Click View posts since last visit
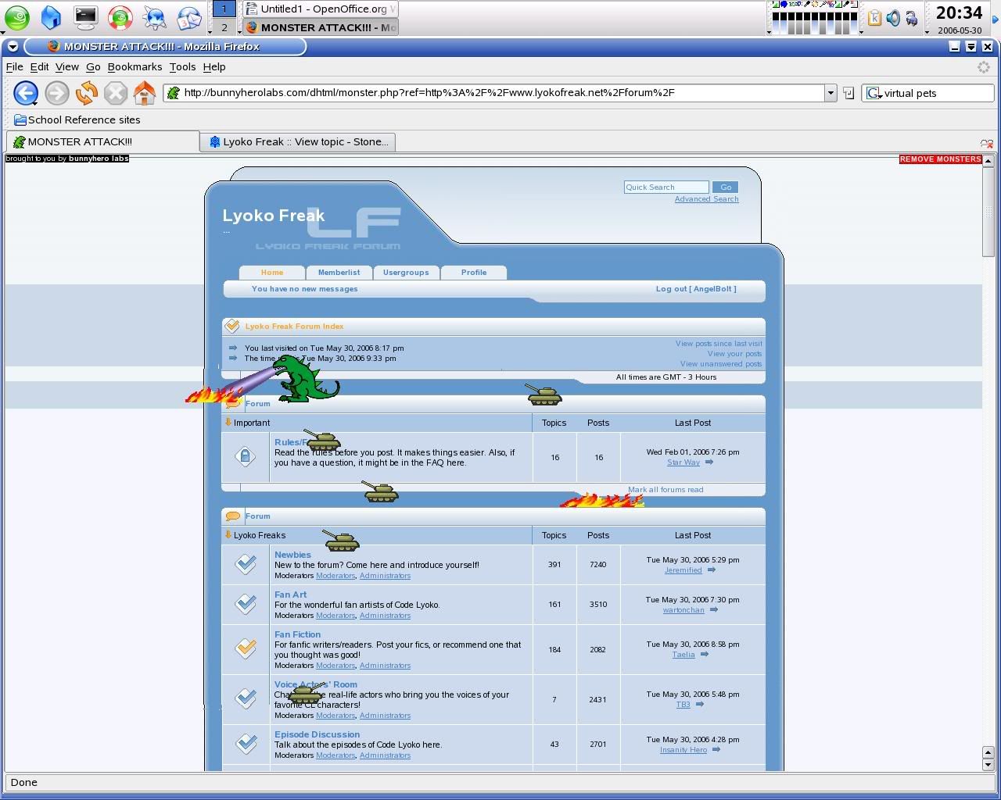Image resolution: width=1001 pixels, height=800 pixels. 719,344
